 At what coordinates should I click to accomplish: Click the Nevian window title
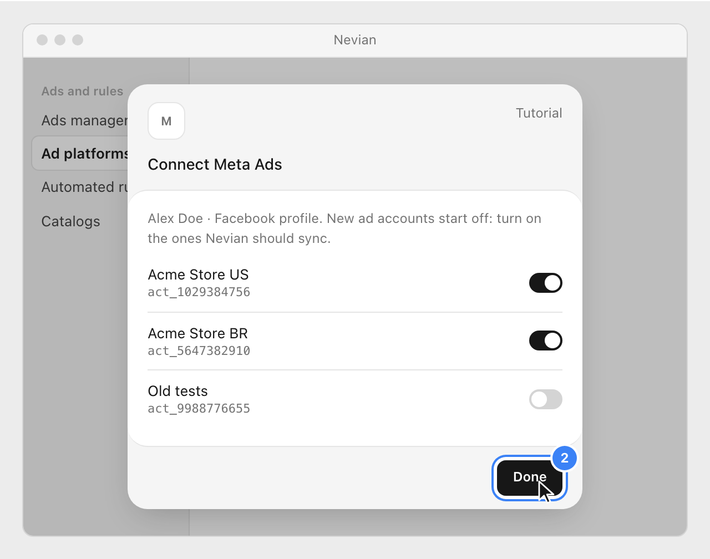coord(355,40)
